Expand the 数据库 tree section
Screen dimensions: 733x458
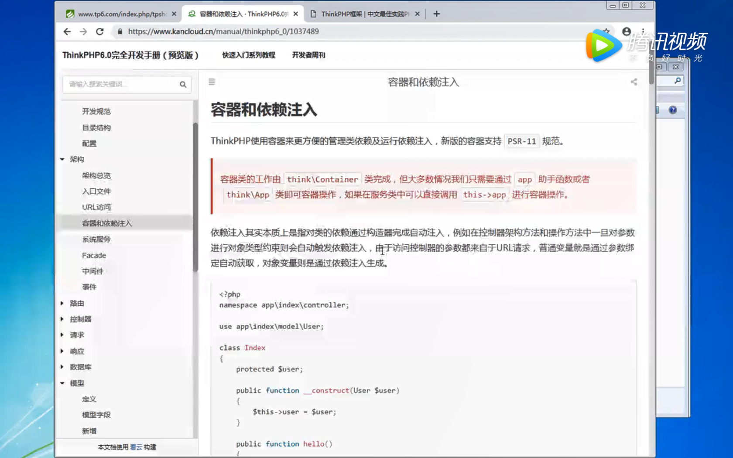[62, 367]
